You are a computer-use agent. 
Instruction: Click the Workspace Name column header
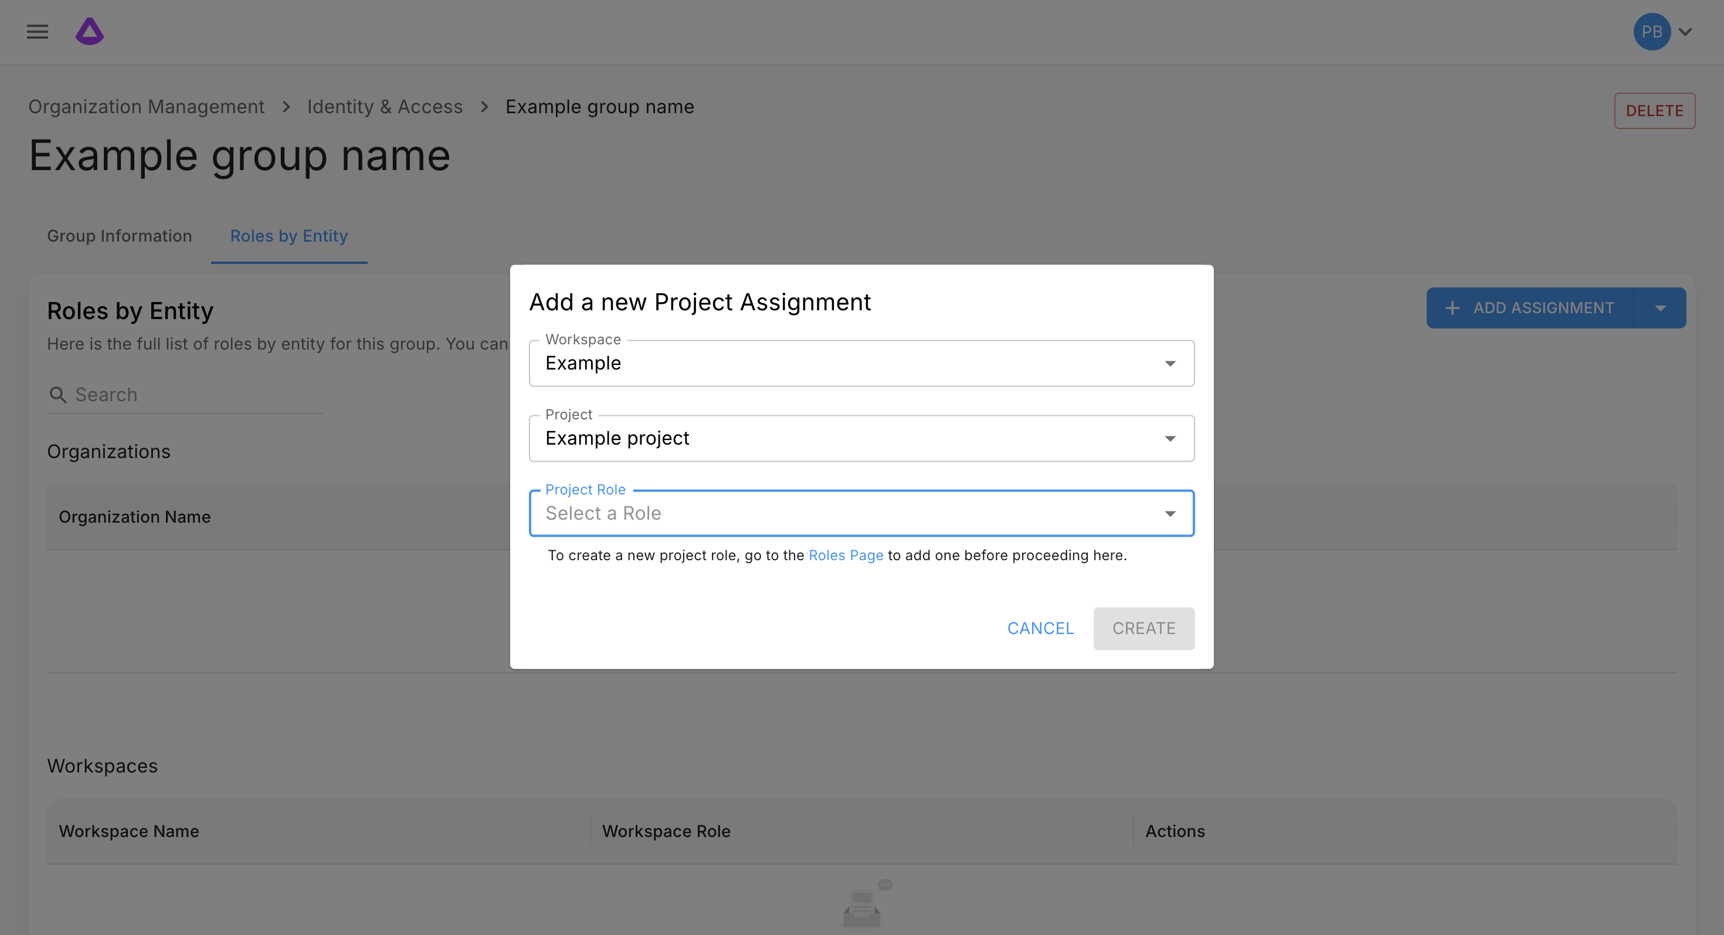[x=128, y=831]
